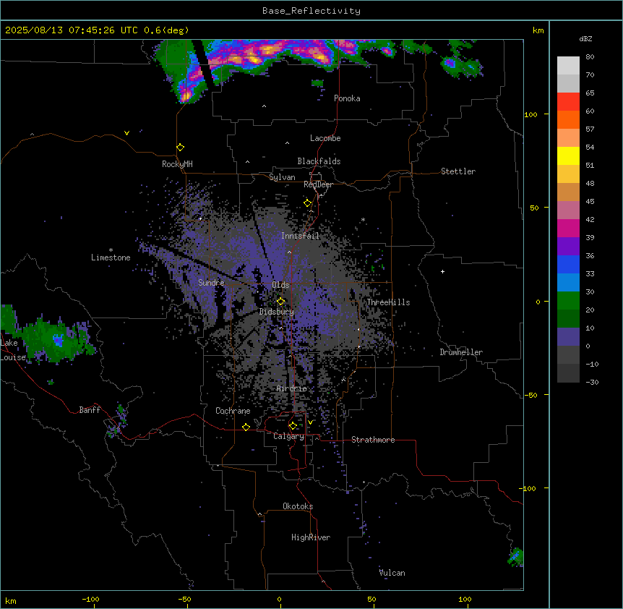The image size is (623, 609).
Task: Pick the magenta 42 dBZ legend swatch
Action: 568,228
